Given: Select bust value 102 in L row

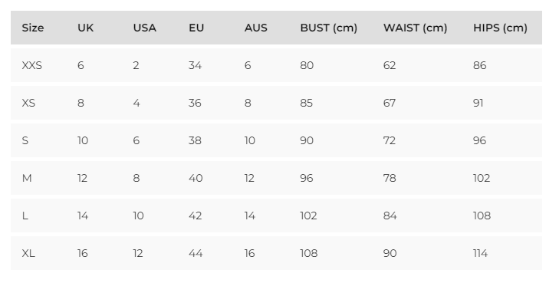Looking at the screenshot, I should [308, 216].
